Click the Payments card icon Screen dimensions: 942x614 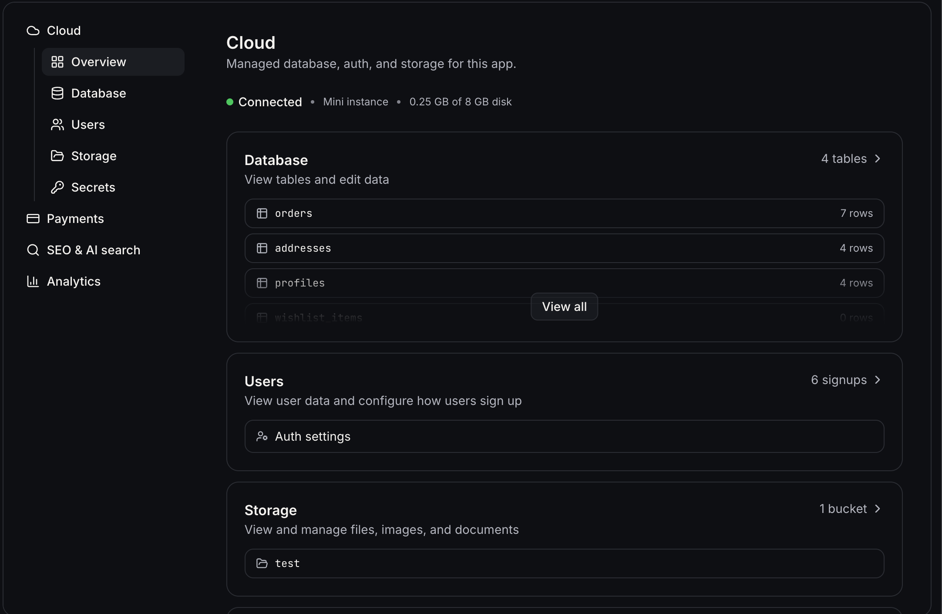33,219
